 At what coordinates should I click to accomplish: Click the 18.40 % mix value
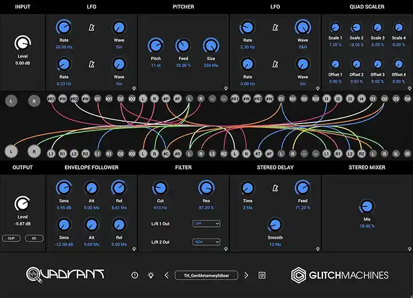point(367,226)
